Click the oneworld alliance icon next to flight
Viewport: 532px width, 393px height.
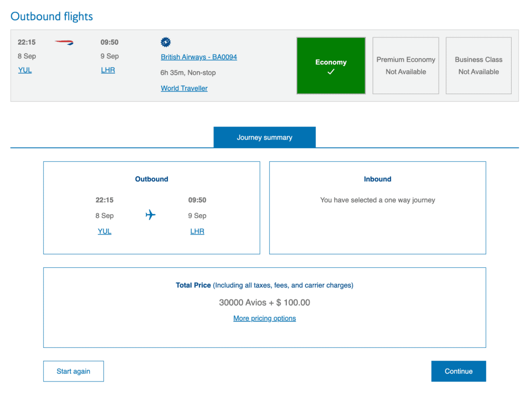165,42
